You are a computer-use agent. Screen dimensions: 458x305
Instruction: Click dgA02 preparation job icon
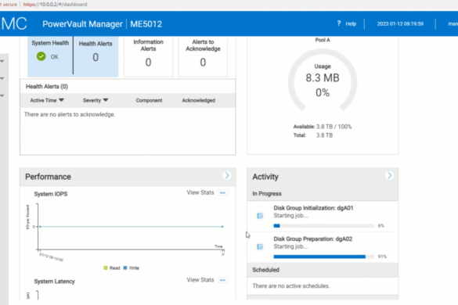click(260, 246)
